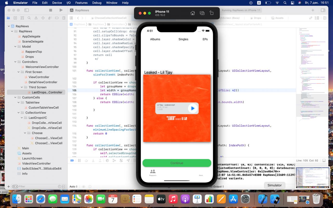
Task: Open the Issue navigator warning triangle
Action: pos(36,18)
